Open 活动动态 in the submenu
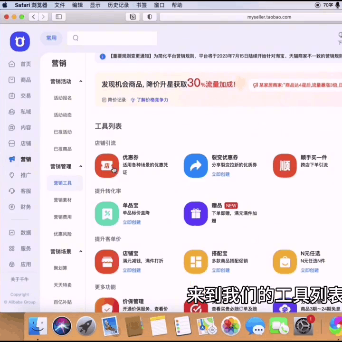Image resolution: width=342 pixels, height=342 pixels. click(x=63, y=115)
